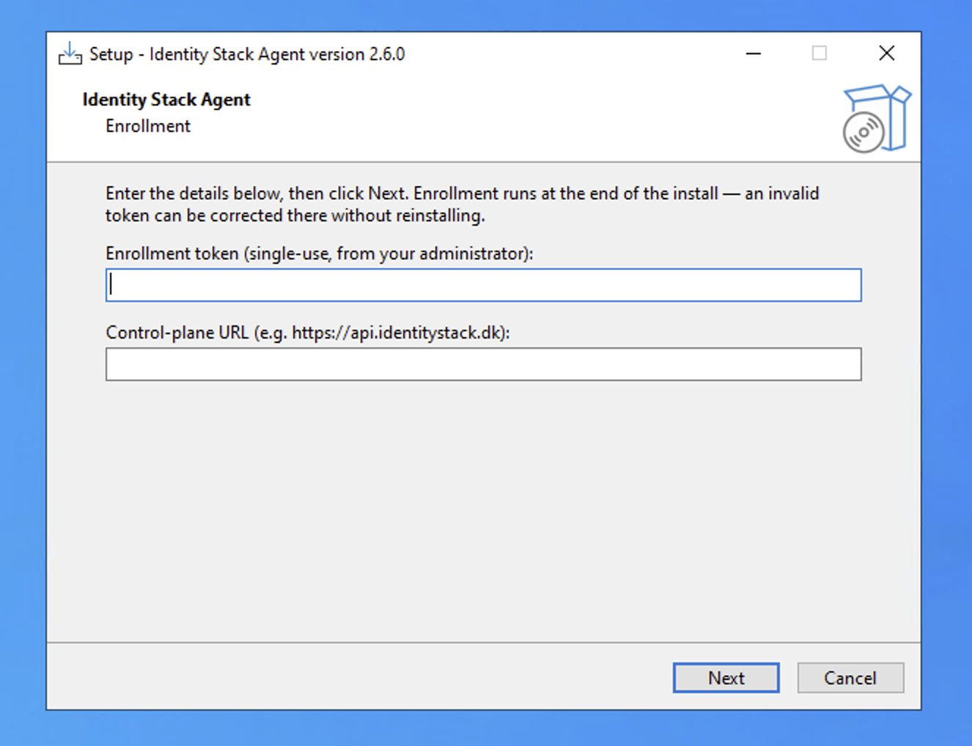The height and width of the screenshot is (746, 972).
Task: Cancel the setup wizard
Action: tap(850, 678)
